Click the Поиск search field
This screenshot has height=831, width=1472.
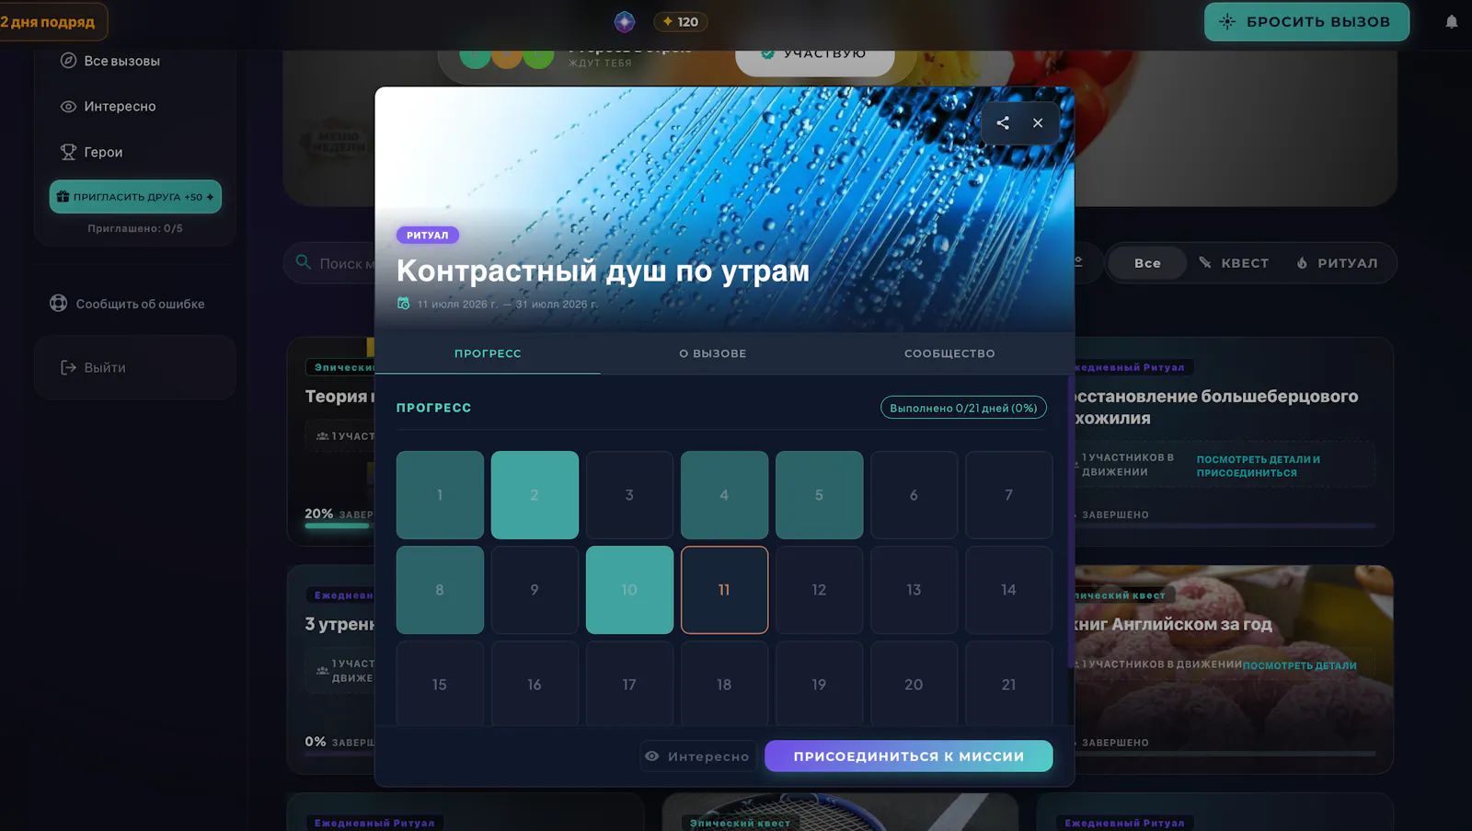click(347, 263)
